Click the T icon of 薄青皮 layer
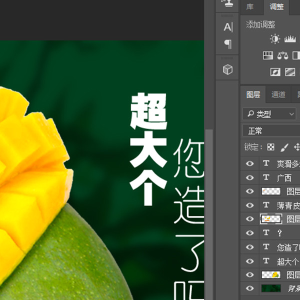 [266, 205]
